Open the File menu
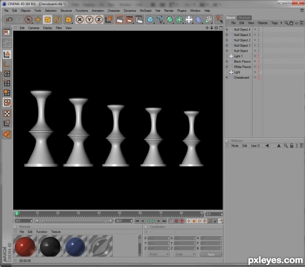 [6, 11]
